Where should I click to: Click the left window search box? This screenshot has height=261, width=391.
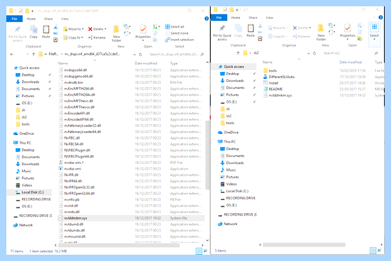177,54
